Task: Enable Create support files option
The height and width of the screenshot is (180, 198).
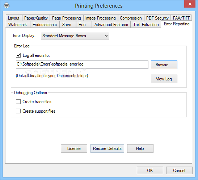Action: coord(18,111)
